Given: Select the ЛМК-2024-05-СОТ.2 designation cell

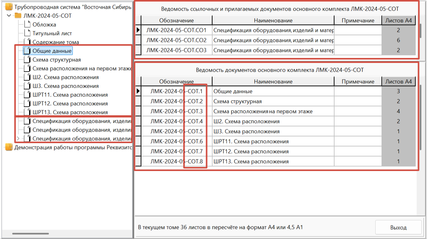Looking at the screenshot, I should [x=177, y=101].
